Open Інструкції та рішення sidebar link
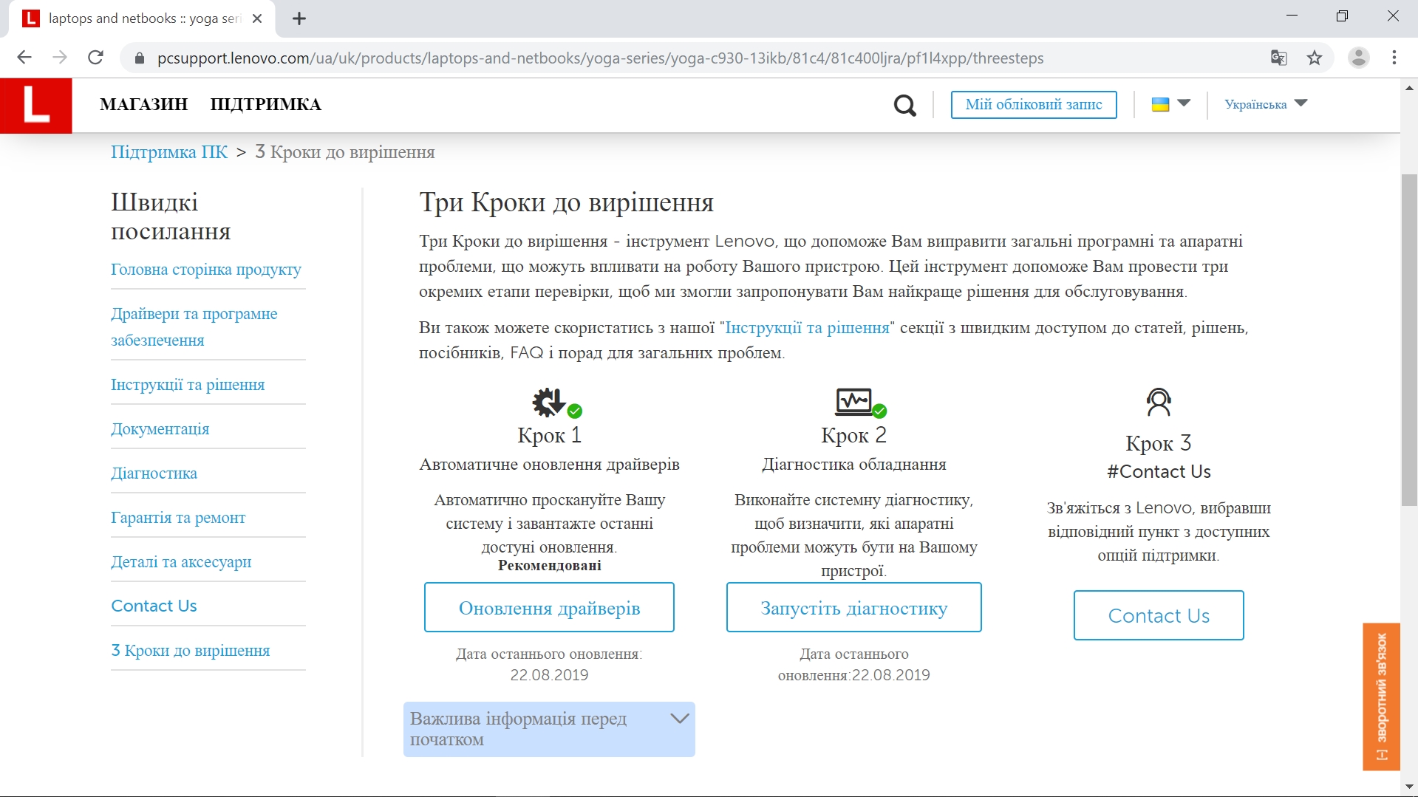This screenshot has height=797, width=1418. (188, 385)
